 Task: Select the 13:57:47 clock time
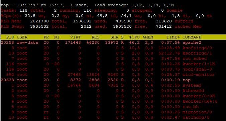coord(27,5)
